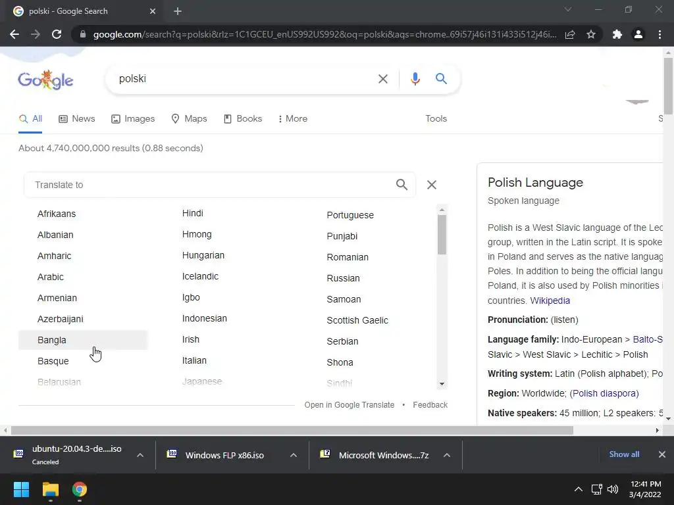674x505 pixels.
Task: Click the Google Doodle logo
Action: (45, 80)
